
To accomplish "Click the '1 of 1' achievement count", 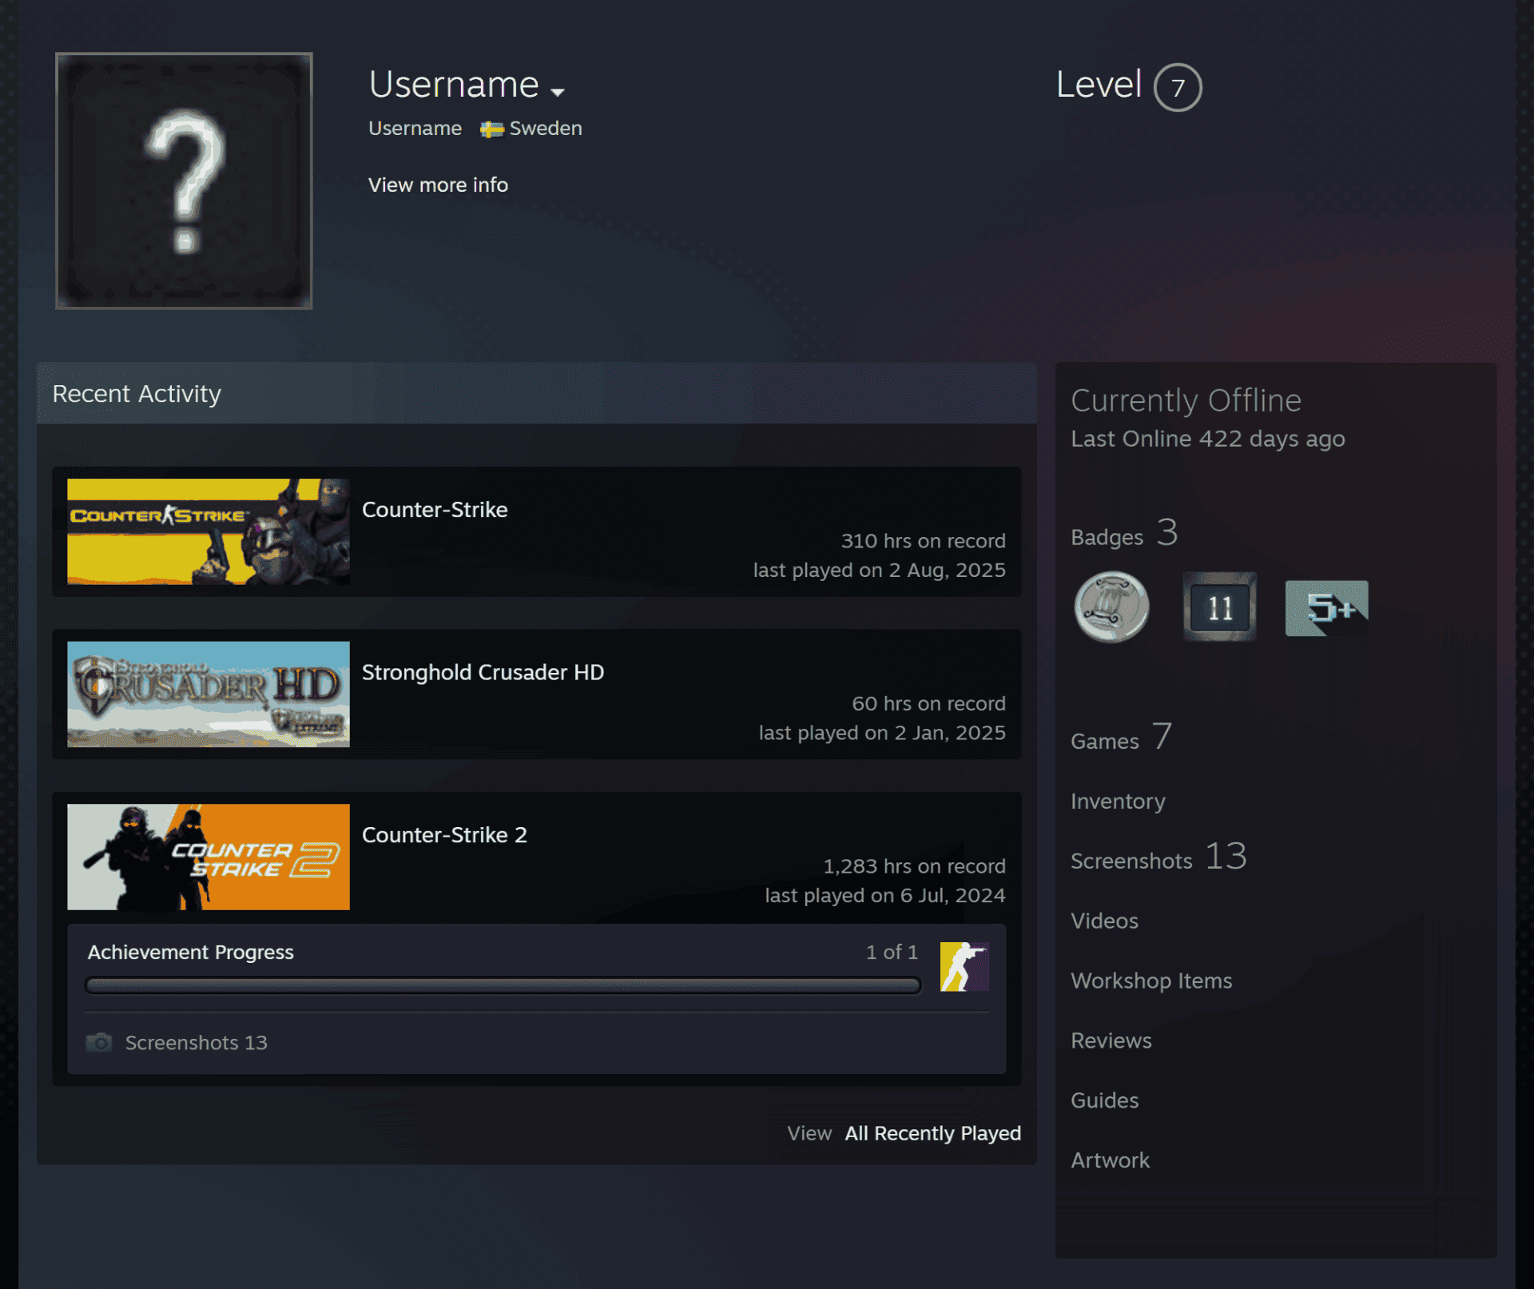I will coord(892,953).
